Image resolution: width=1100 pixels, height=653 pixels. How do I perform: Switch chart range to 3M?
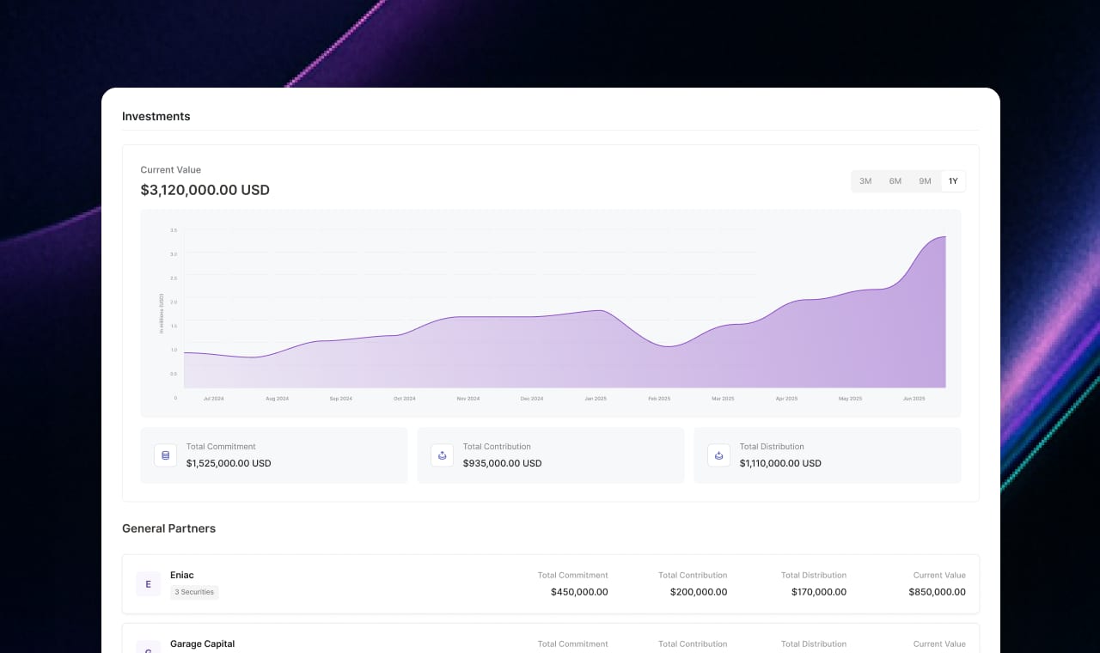(x=865, y=181)
